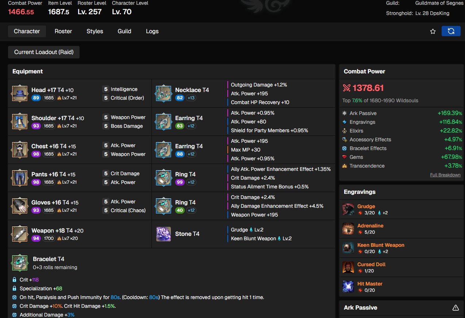Image resolution: width=465 pixels, height=318 pixels.
Task: Click the Keen Blunt Weapon engraving name
Action: (381, 245)
